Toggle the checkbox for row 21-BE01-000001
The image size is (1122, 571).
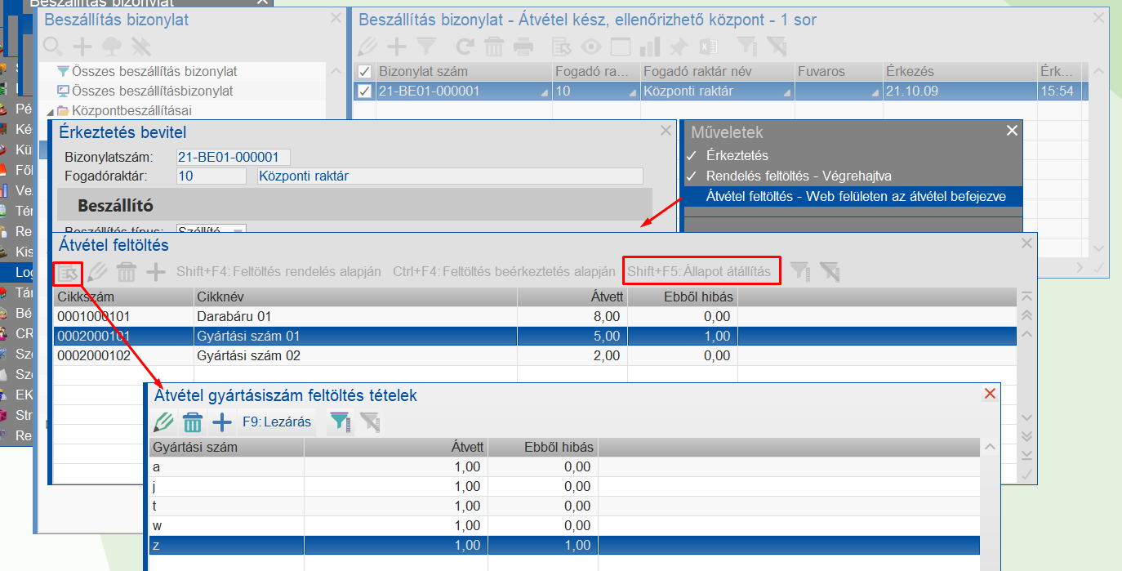pos(364,91)
